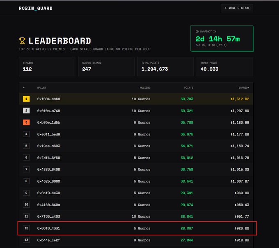Viewport: 279px width, 248px height.
Task: Click earned amount $951.77
Action: coord(242,216)
